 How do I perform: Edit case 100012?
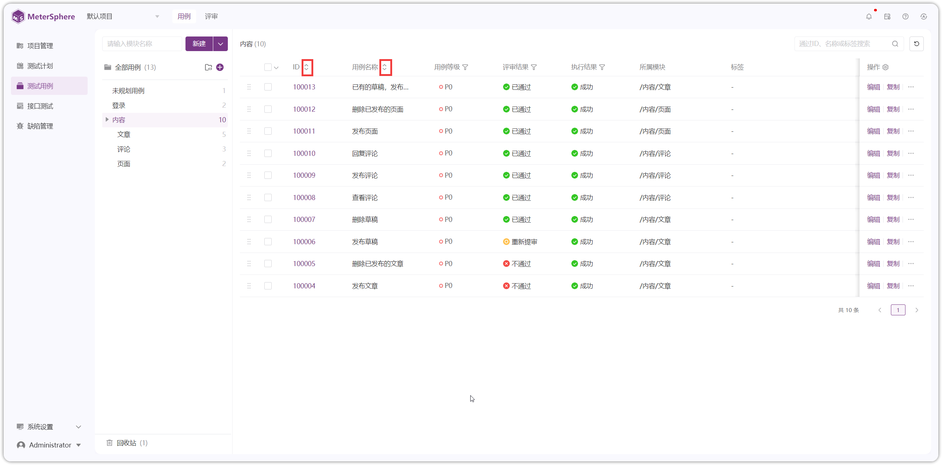[x=873, y=109]
